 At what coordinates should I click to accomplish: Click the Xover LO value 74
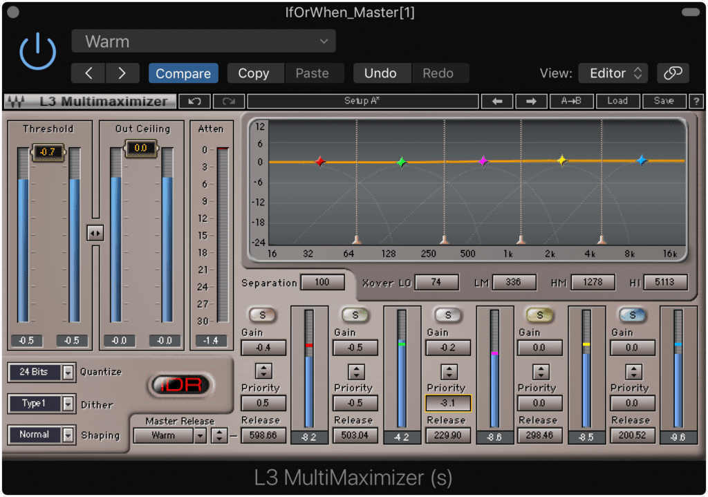(x=437, y=283)
